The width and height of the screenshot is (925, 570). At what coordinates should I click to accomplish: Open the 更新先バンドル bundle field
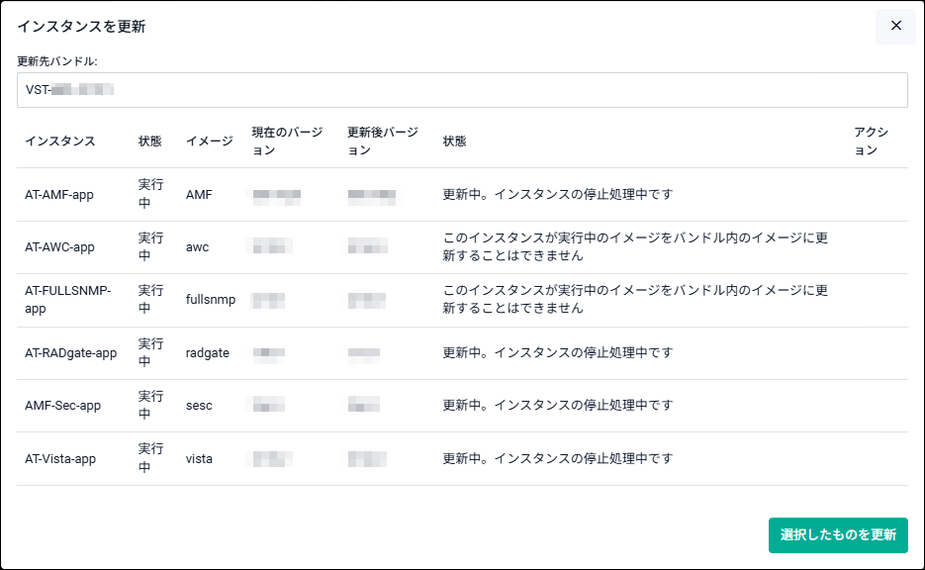point(462,90)
